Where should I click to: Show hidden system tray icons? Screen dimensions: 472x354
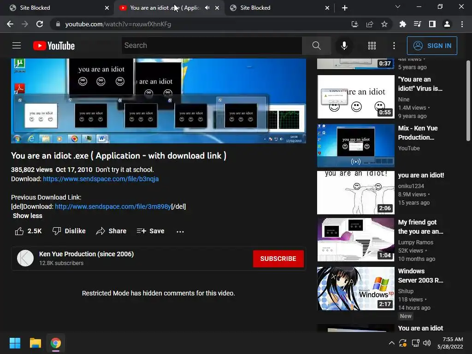[392, 343]
